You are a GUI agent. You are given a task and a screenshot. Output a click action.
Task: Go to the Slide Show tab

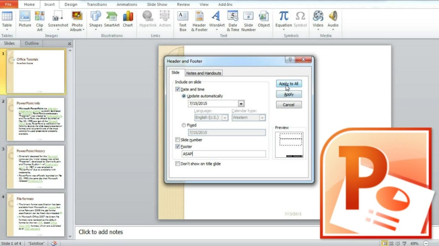157,4
